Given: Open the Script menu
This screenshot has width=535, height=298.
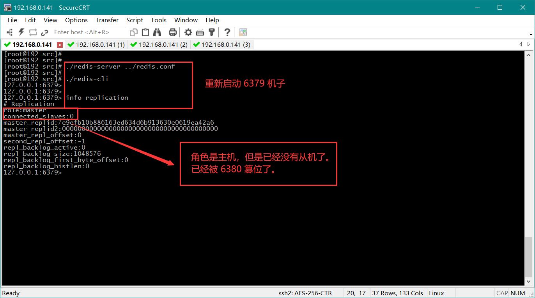Looking at the screenshot, I should point(135,20).
